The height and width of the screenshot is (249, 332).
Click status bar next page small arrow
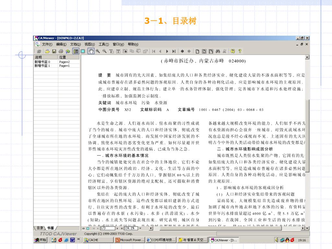tap(117, 228)
